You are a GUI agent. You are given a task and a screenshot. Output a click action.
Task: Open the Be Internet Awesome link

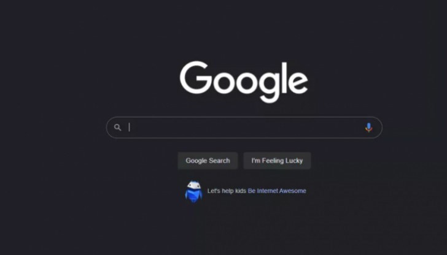tap(277, 191)
